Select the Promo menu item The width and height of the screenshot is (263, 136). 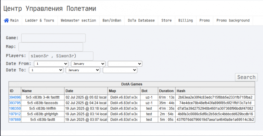click(205, 20)
